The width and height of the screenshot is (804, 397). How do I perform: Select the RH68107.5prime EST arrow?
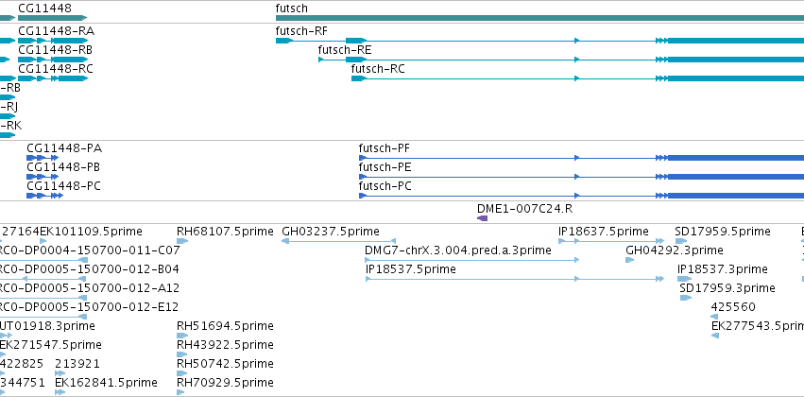pyautogui.click(x=182, y=241)
